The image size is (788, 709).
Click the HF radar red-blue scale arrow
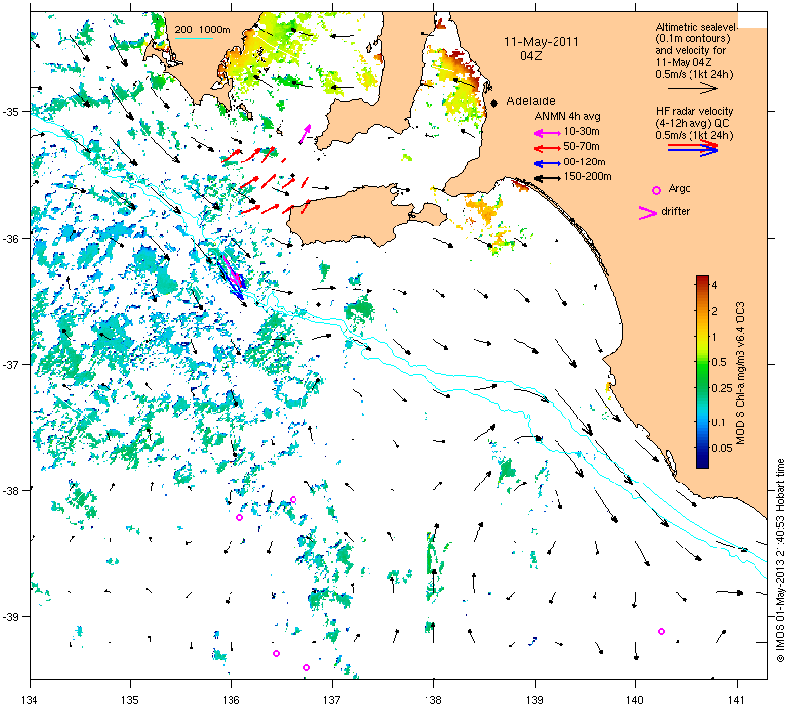(693, 148)
